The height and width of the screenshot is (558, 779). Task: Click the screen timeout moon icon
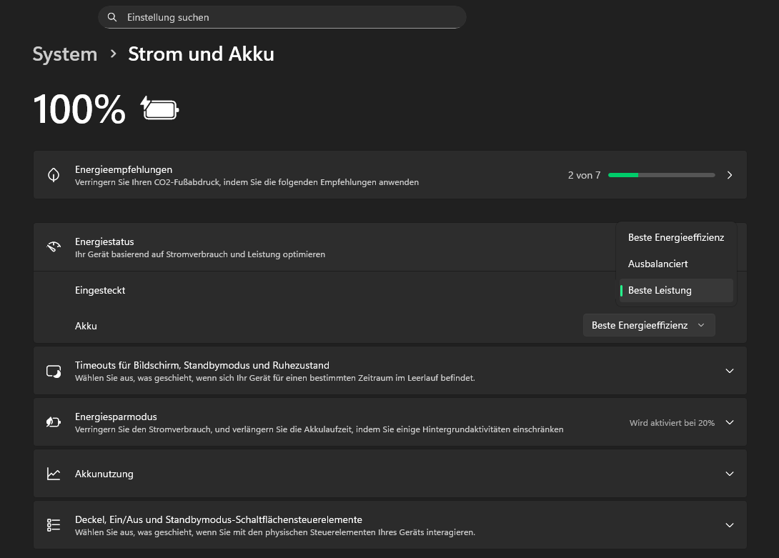tap(54, 372)
